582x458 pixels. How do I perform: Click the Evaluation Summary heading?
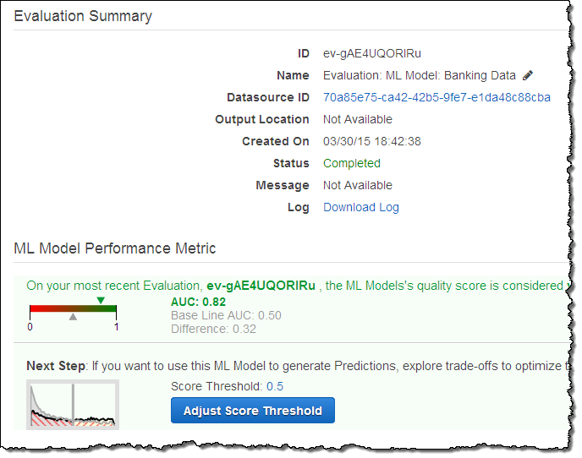(83, 16)
